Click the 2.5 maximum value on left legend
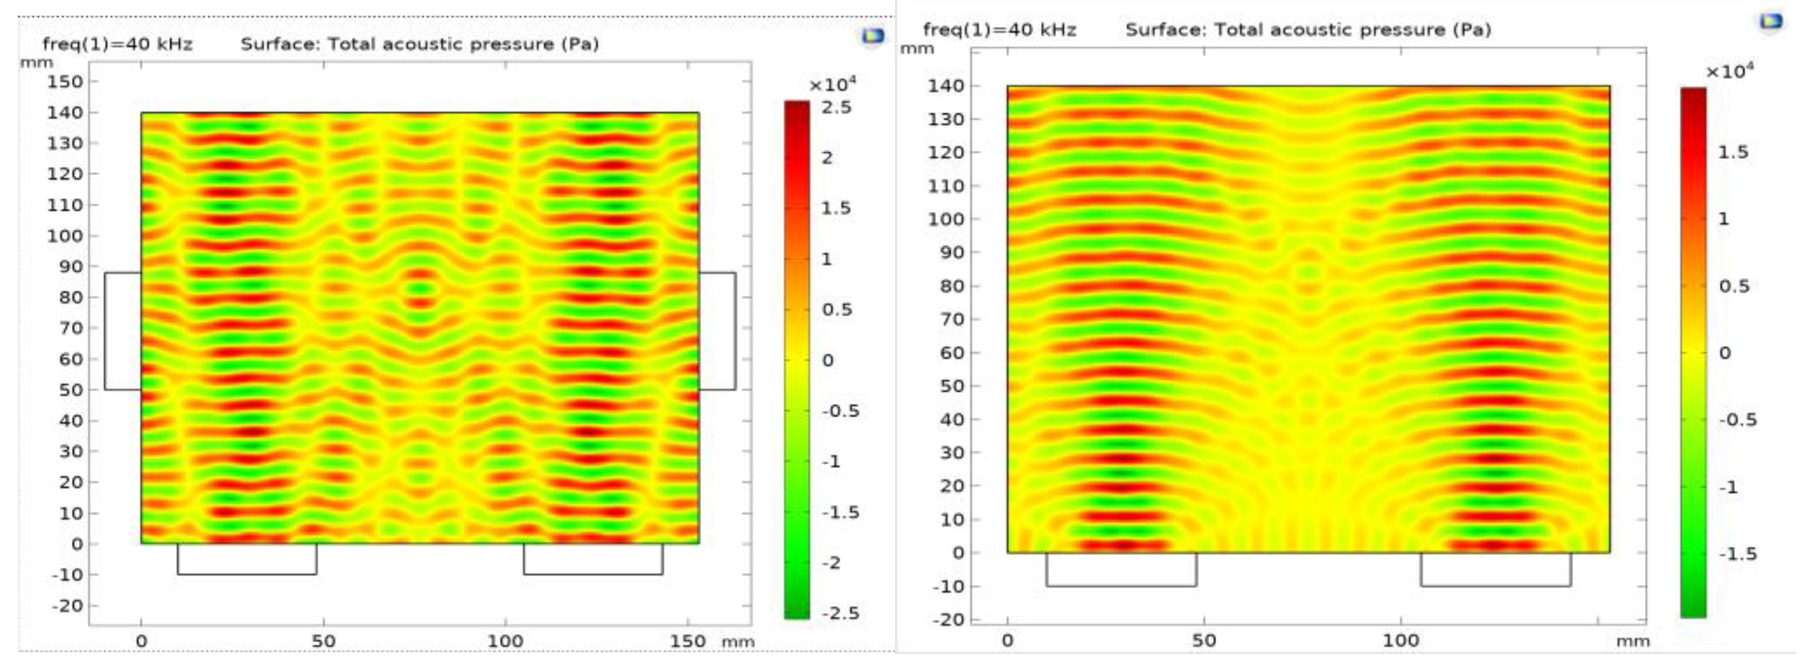 [836, 108]
